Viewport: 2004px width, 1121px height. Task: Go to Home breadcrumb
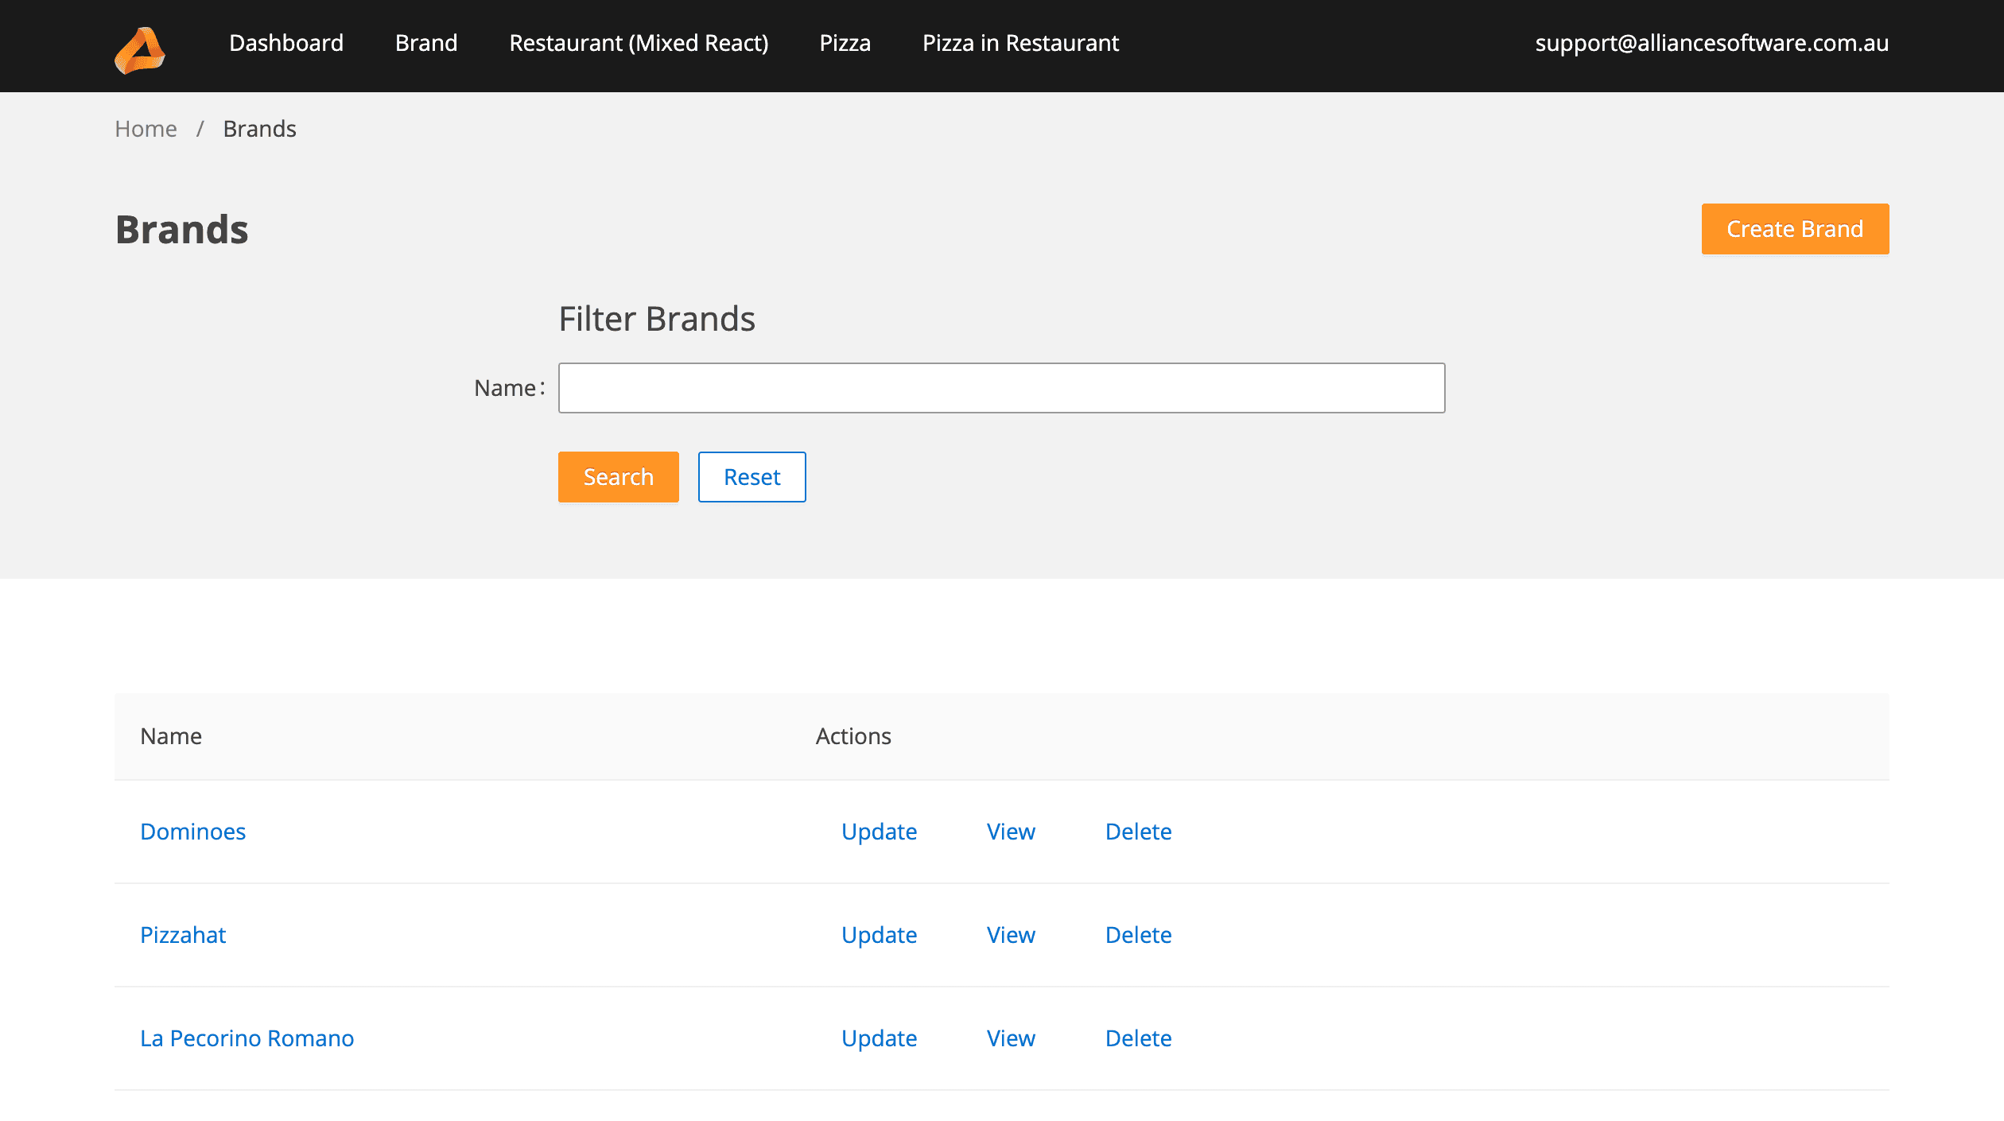tap(146, 129)
